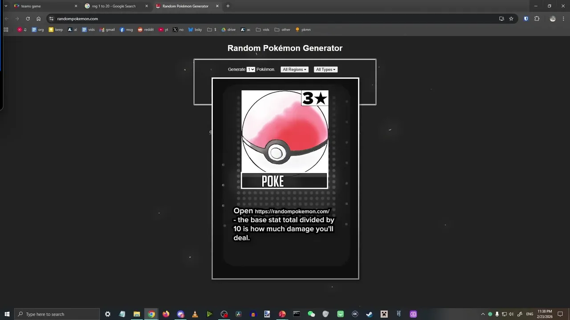The height and width of the screenshot is (320, 570).
Task: Open WeChat from the taskbar
Action: pos(311,314)
